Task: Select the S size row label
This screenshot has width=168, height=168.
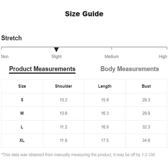Action: pyautogui.click(x=22, y=100)
